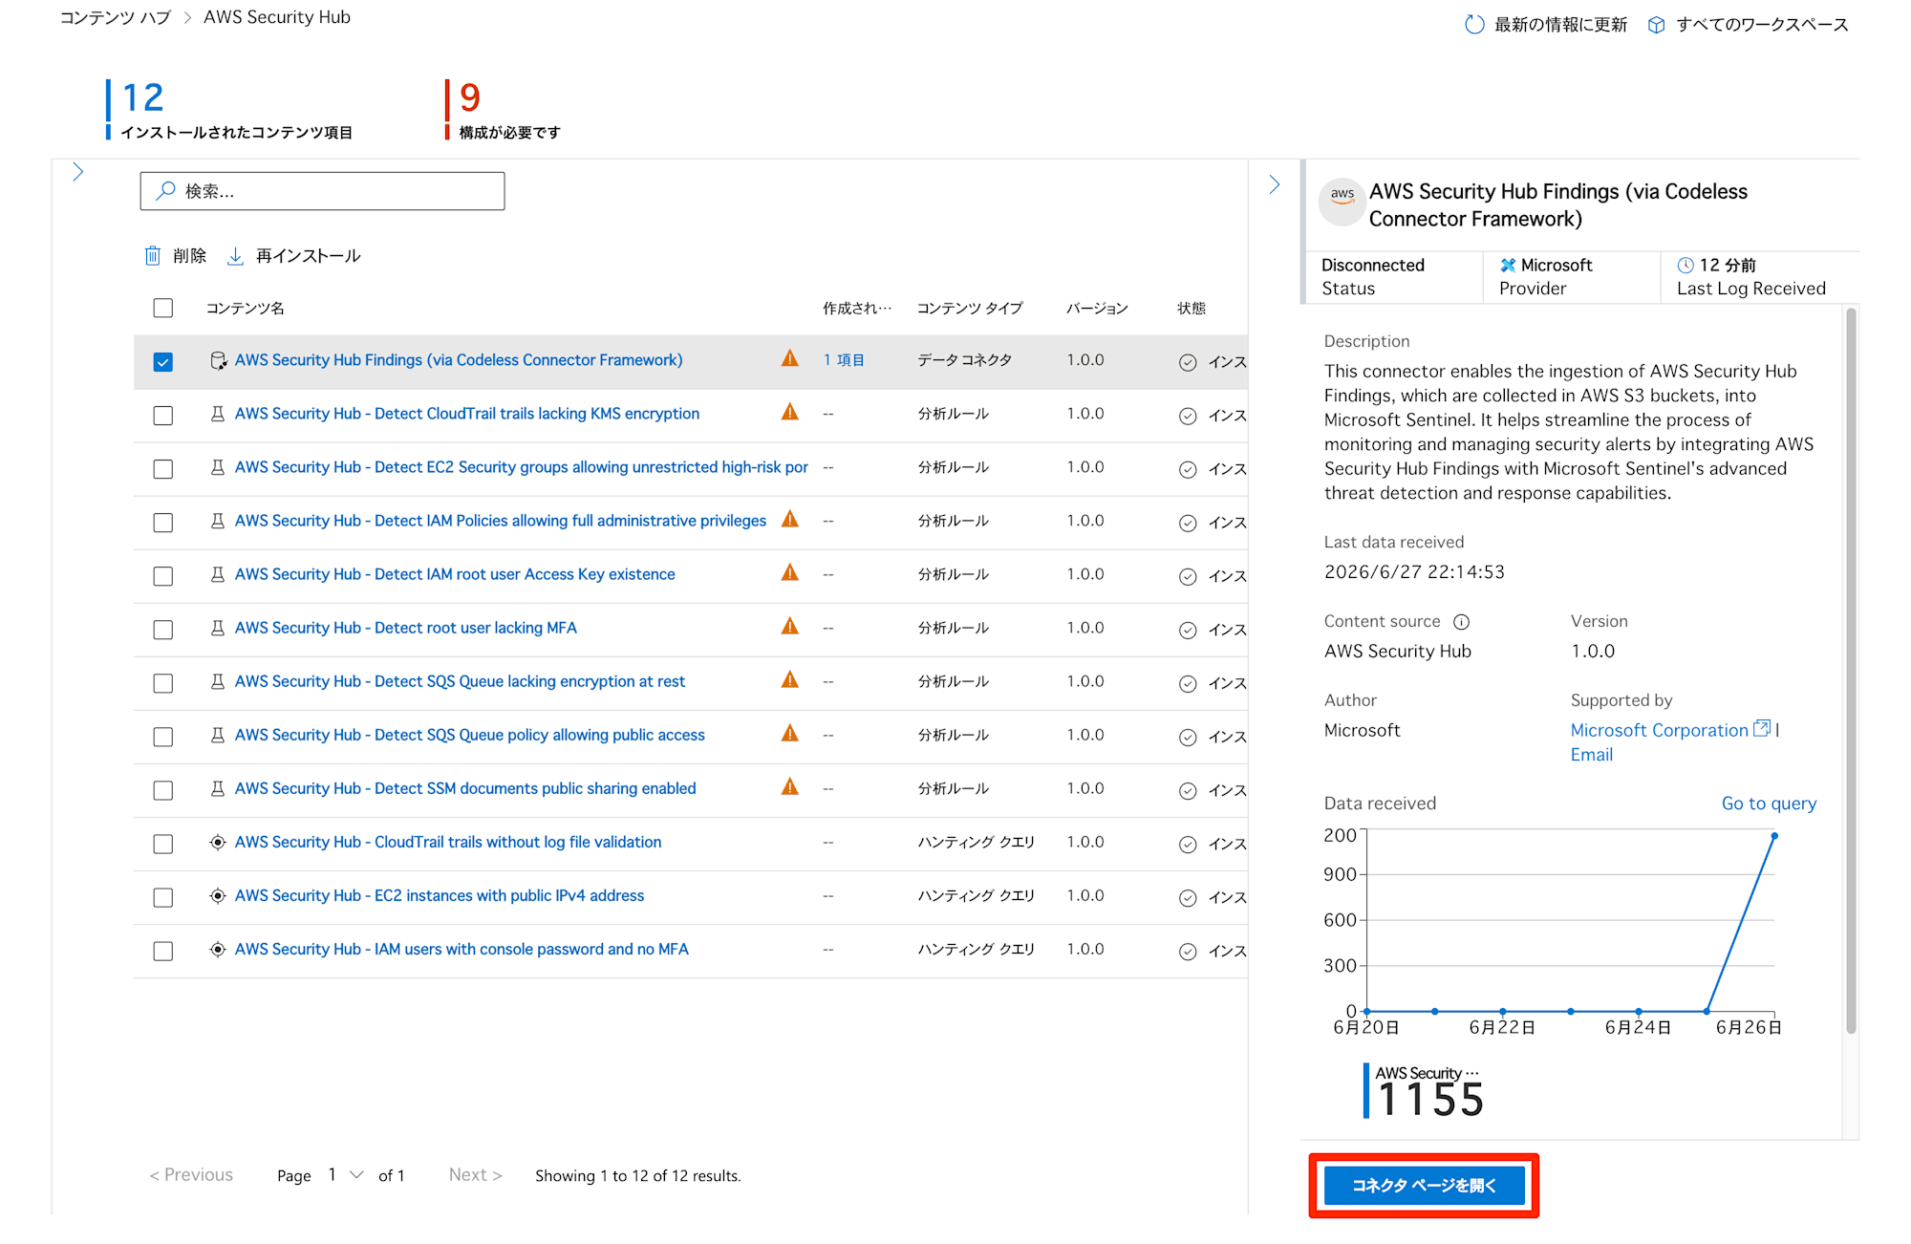Click the chart peak data point

(1774, 836)
